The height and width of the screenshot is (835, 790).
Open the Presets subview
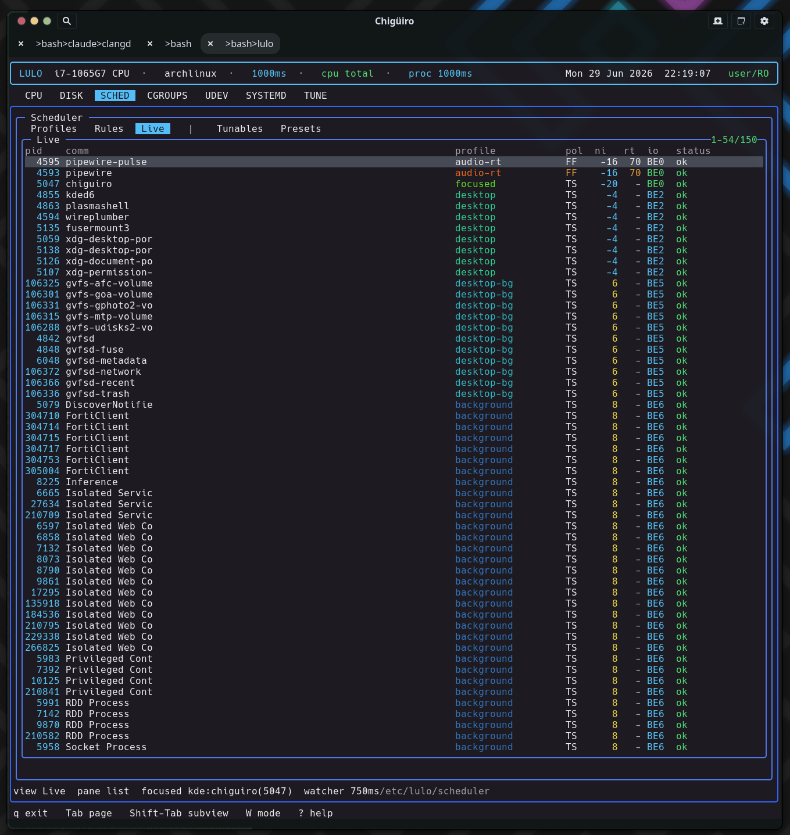pos(301,128)
